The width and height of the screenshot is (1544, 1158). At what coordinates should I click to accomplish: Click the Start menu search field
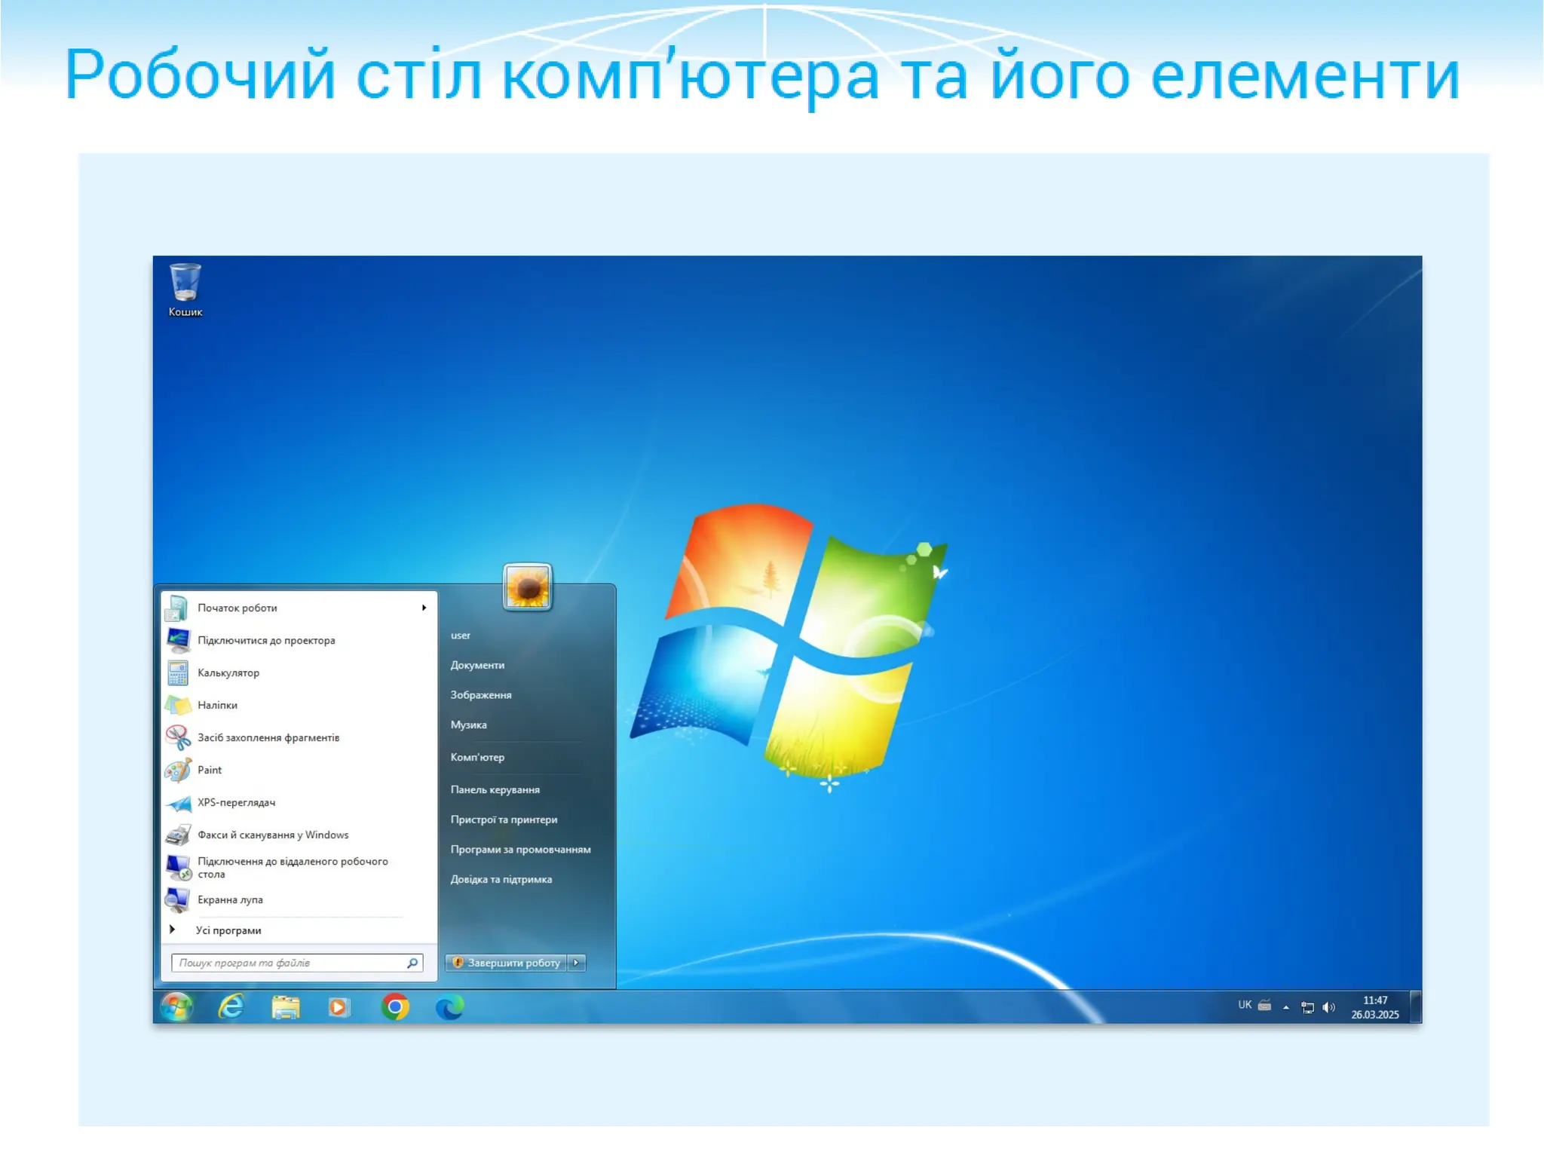(x=290, y=963)
